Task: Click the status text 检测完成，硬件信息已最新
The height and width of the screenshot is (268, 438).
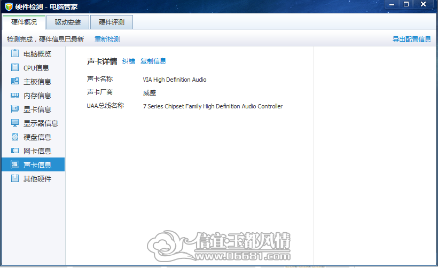Action: pyautogui.click(x=45, y=40)
